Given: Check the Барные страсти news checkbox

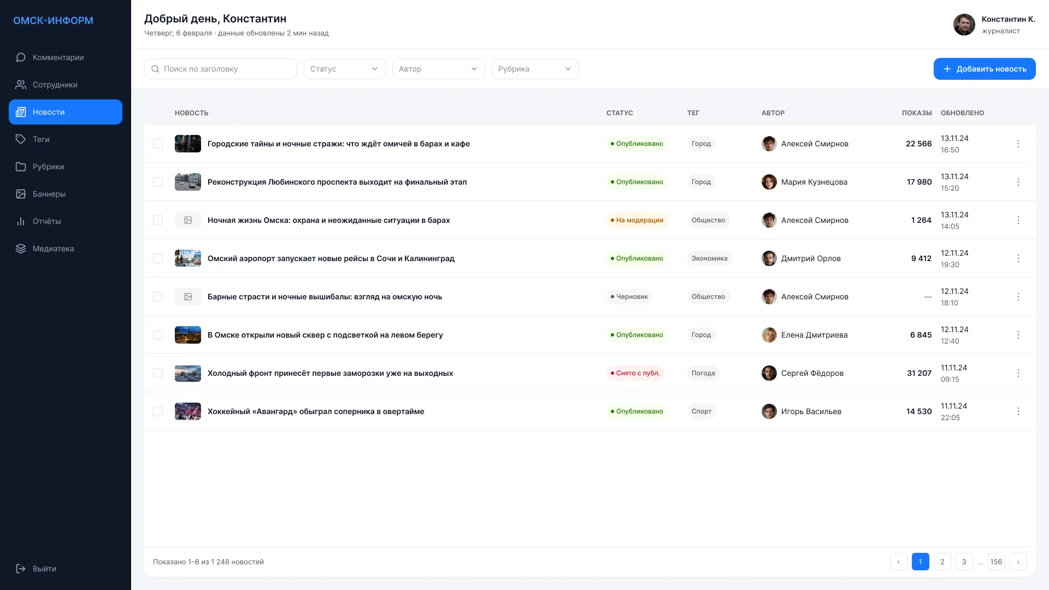Looking at the screenshot, I should point(158,297).
